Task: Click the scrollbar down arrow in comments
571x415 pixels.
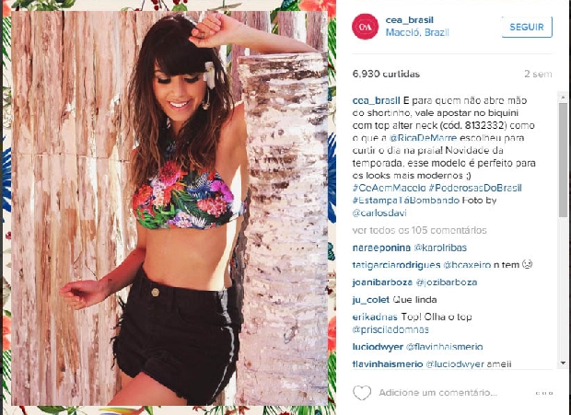Action: pyautogui.click(x=563, y=363)
